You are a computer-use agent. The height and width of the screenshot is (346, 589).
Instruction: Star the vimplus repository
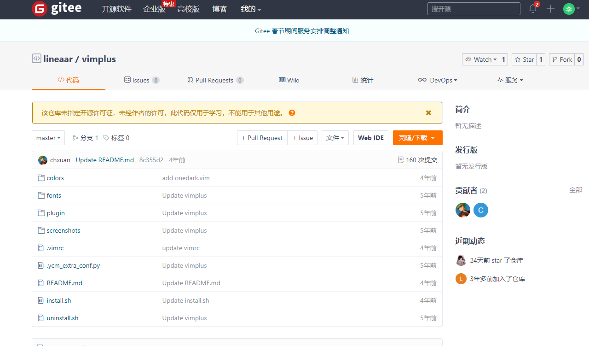tap(524, 59)
